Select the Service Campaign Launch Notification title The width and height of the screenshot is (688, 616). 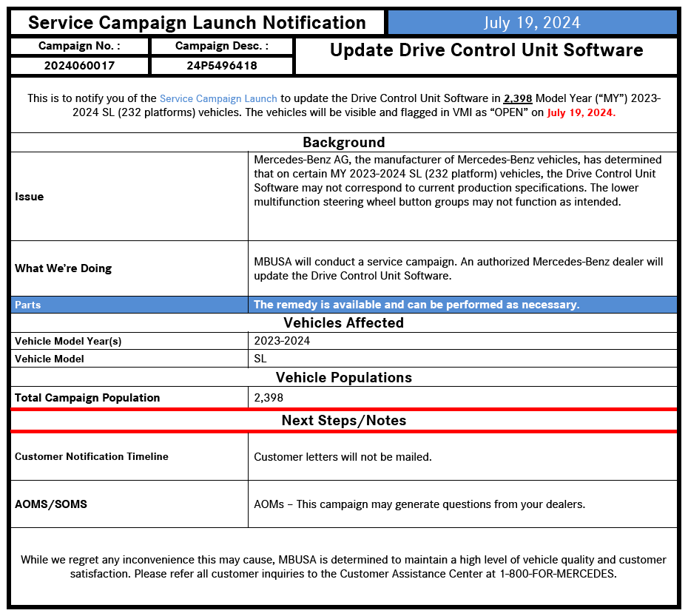pos(197,23)
